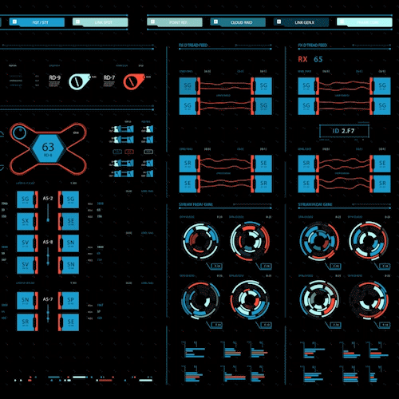Select the SX block

pyautogui.click(x=27, y=221)
